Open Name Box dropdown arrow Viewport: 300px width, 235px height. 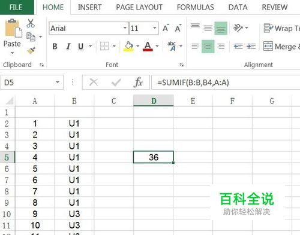(58, 82)
